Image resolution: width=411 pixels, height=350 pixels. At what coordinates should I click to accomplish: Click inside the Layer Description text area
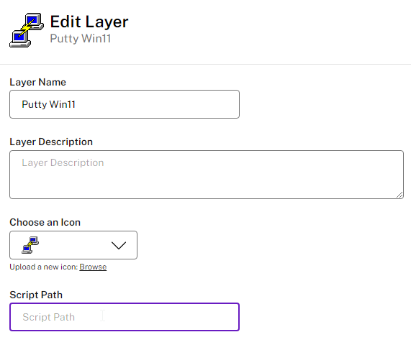tap(207, 175)
